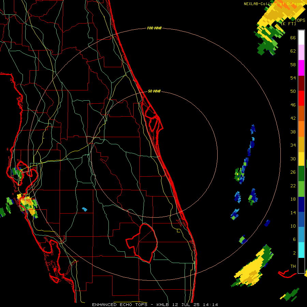Viewport: 307px width, 307px height.
Task: Click the bright red color scale segment
Action: (301, 98)
